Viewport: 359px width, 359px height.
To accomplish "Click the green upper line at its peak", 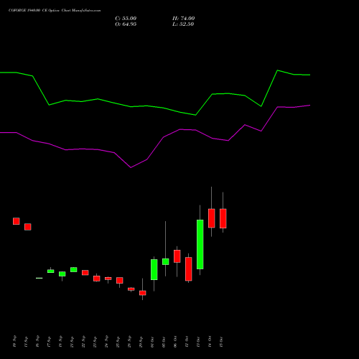I will click(277, 70).
